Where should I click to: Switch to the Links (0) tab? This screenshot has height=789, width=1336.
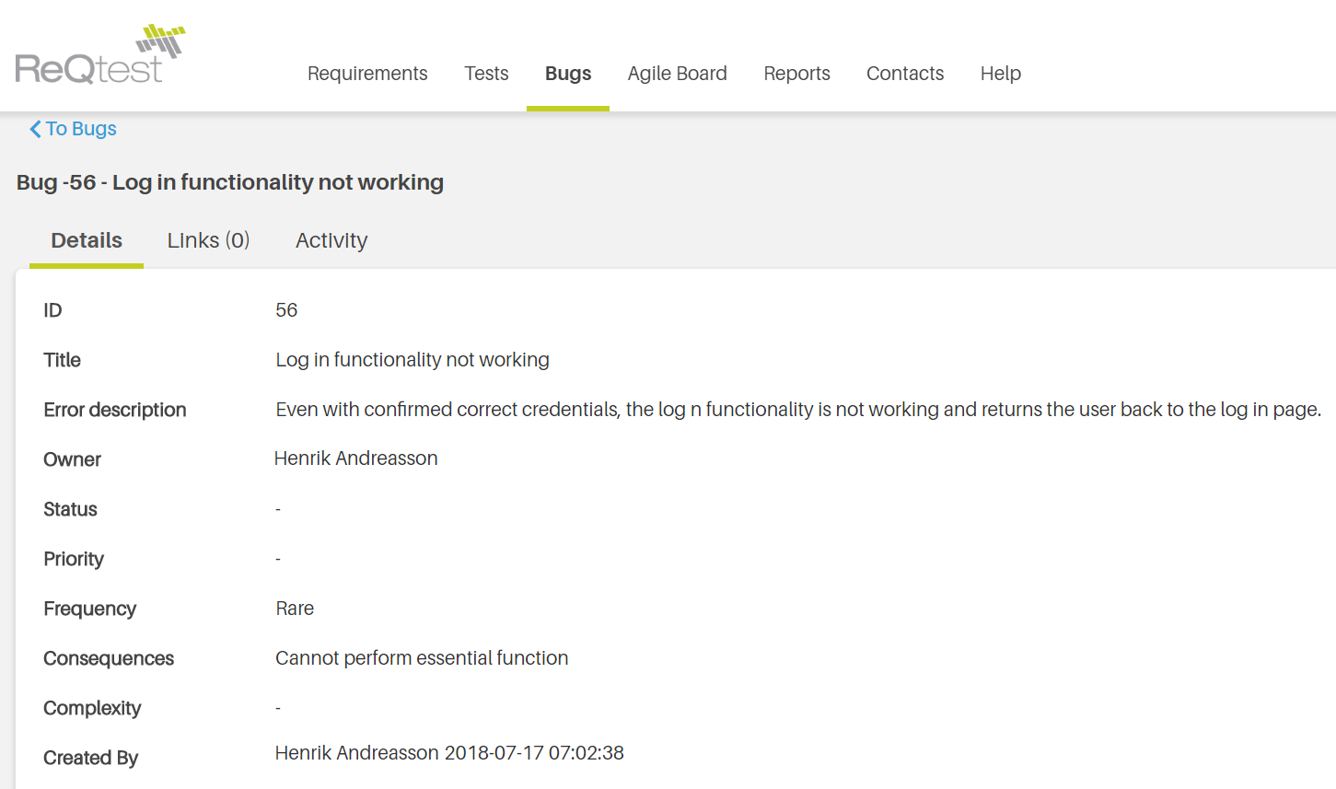pos(209,240)
